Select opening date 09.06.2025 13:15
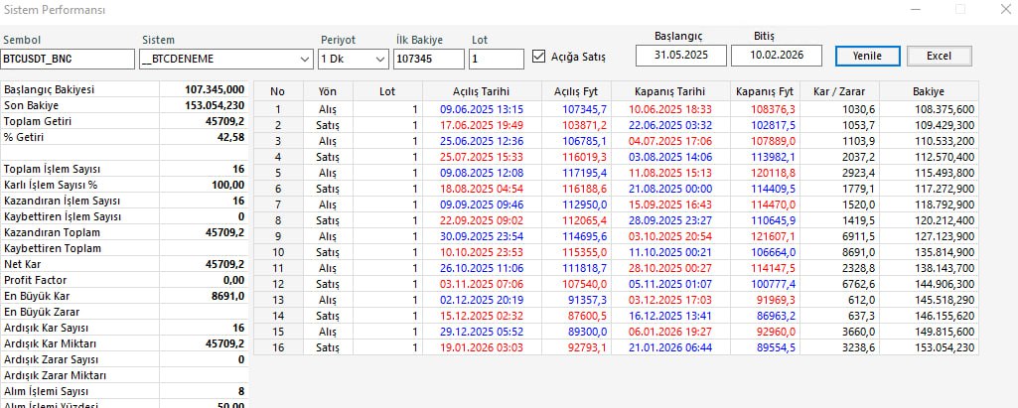The image size is (1018, 408). tap(481, 109)
